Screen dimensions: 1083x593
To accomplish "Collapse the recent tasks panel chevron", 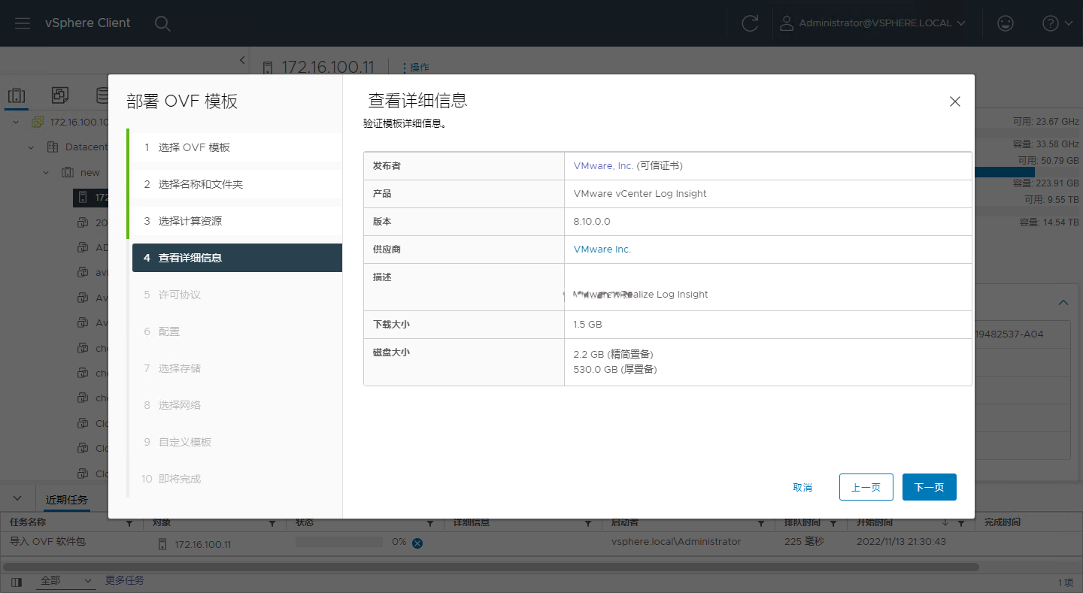I will [x=18, y=499].
